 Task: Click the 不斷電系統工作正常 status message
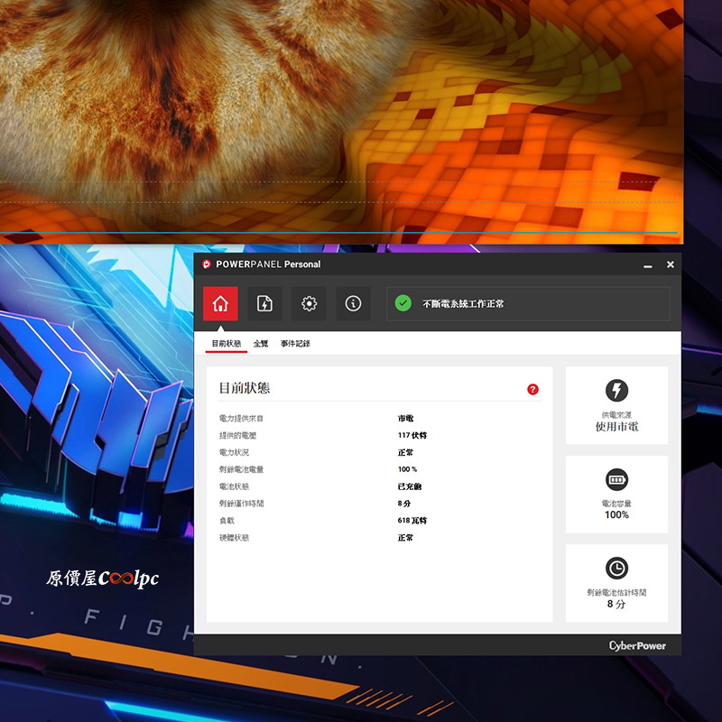463,303
